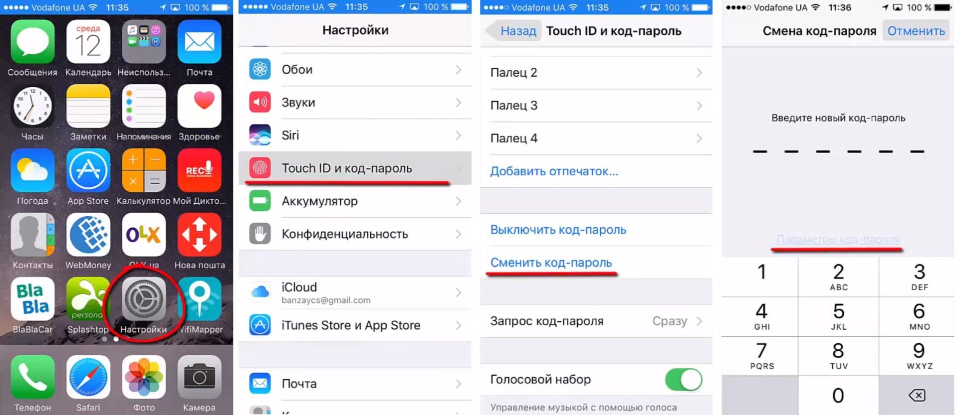
Task: Cancel passcode change with Отменить
Action: [x=916, y=31]
